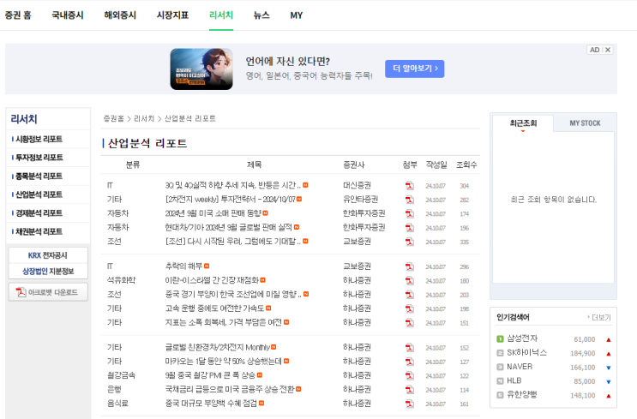Screen dimensions: 637x419
Task: Open report titled 추락의 해부
Action: 183,266
